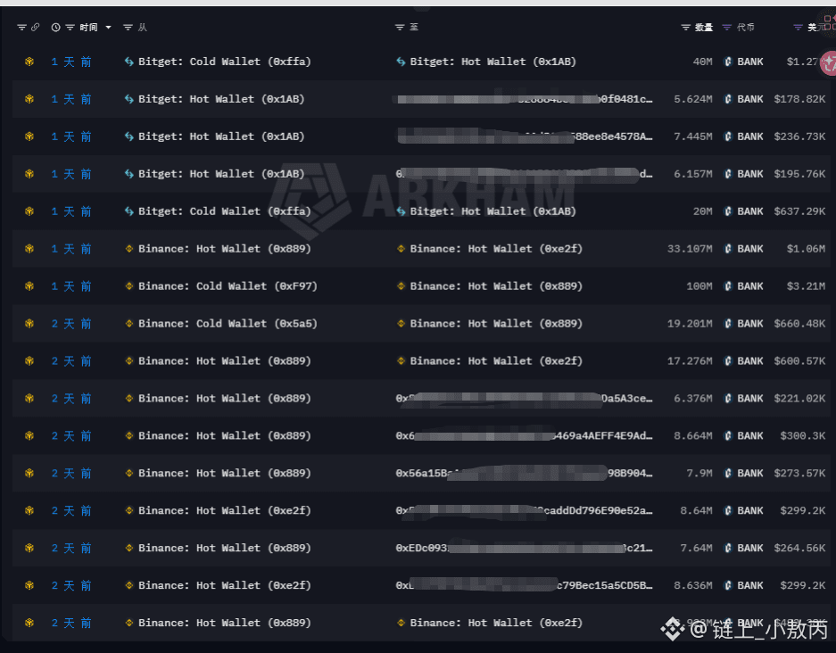The width and height of the screenshot is (836, 653).
Task: Click the BANK token icon in the 5.624M row
Action: (x=728, y=99)
